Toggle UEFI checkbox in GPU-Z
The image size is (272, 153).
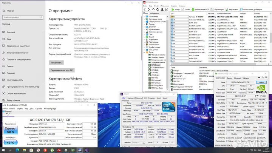pos(261,96)
